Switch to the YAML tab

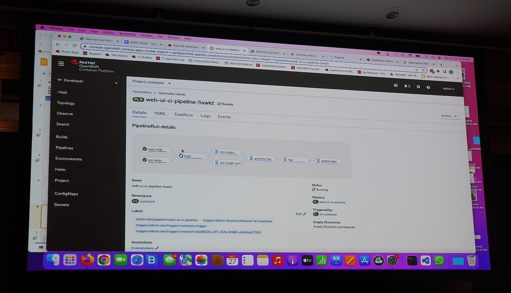coord(160,113)
